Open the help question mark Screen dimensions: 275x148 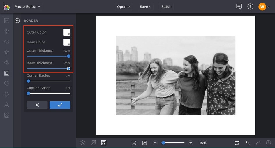click(250, 7)
